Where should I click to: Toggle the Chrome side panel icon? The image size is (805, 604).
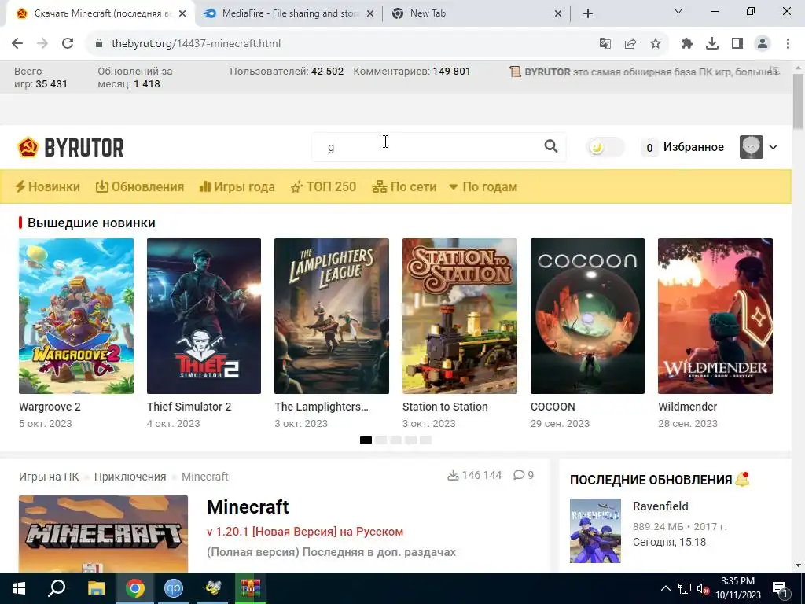737,44
